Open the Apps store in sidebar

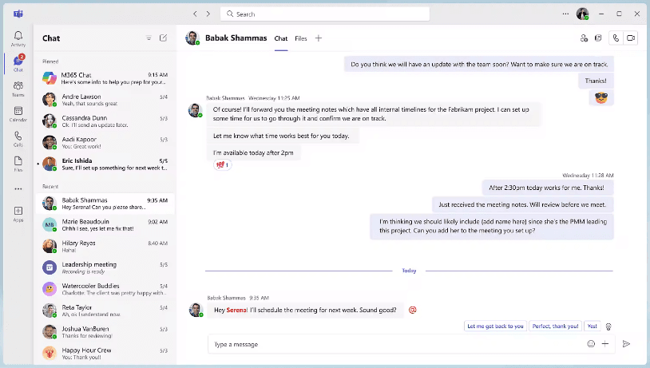[18, 213]
